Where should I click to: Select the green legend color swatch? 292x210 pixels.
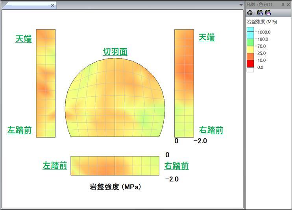tap(250, 42)
